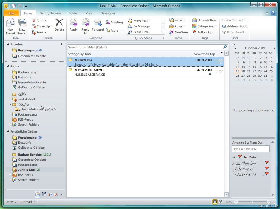Open the Categorize dropdown

[205, 26]
